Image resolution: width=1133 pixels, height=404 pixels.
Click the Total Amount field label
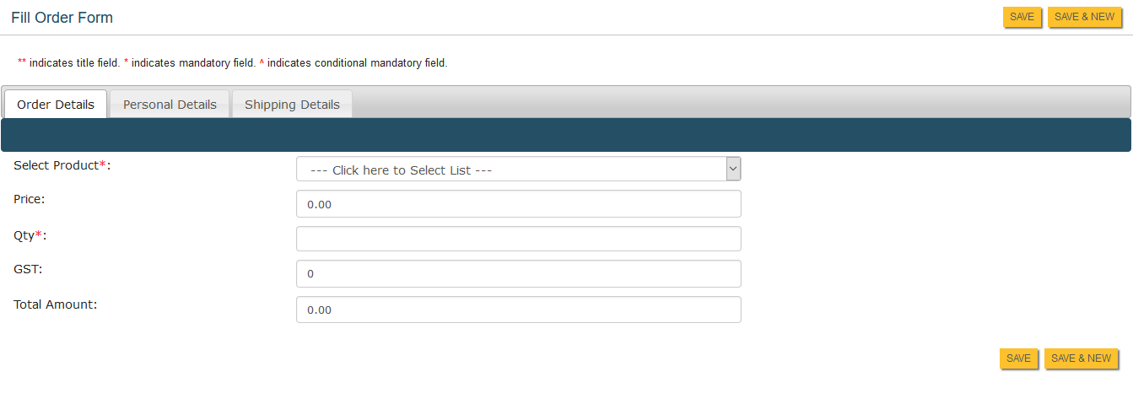pyautogui.click(x=56, y=304)
